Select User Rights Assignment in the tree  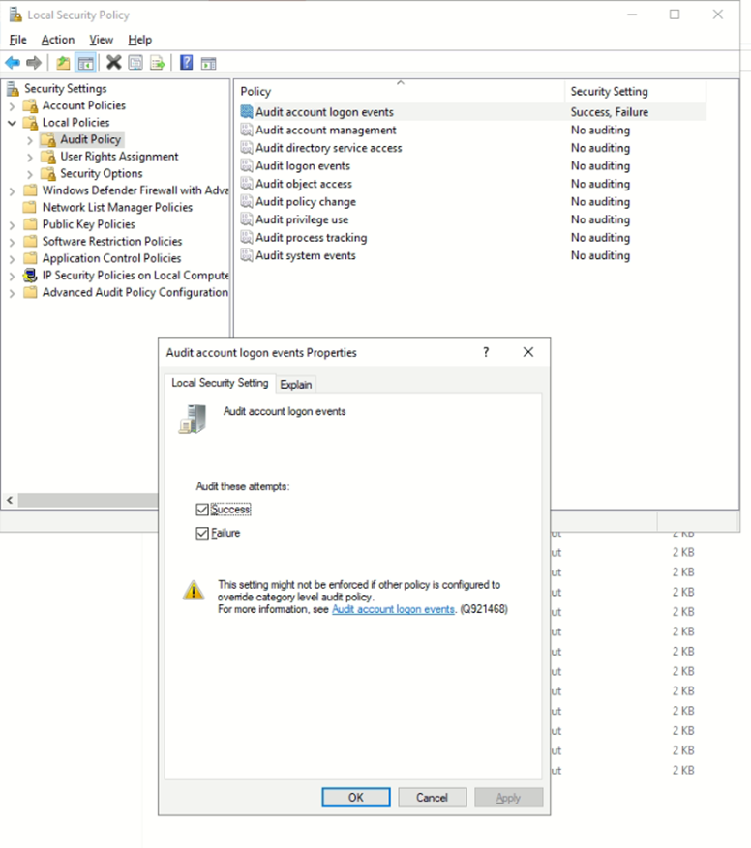click(x=119, y=157)
